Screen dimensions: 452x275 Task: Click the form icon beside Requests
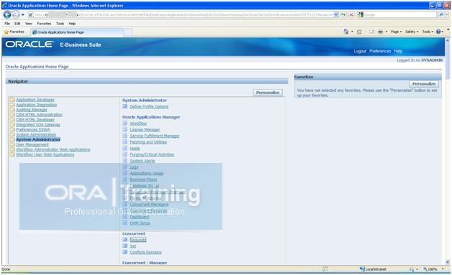(x=125, y=240)
